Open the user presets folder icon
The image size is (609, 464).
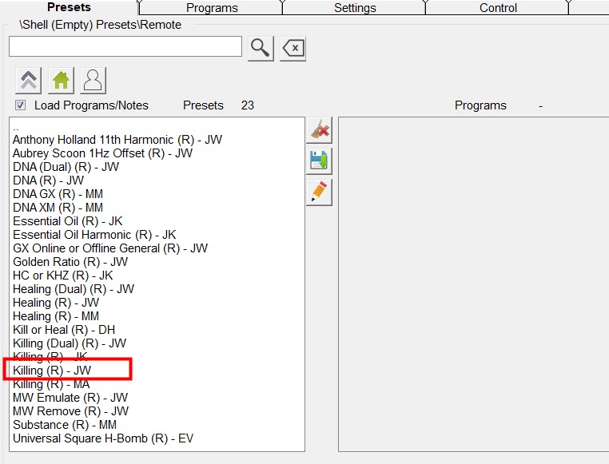[x=93, y=81]
